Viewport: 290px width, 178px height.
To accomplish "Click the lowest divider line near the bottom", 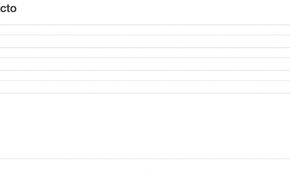I will coord(145,159).
